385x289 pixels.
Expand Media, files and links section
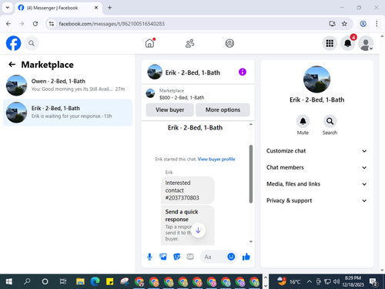(x=316, y=184)
